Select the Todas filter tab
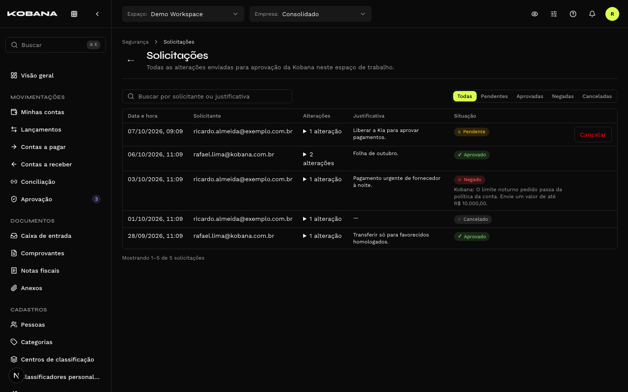 coord(465,96)
